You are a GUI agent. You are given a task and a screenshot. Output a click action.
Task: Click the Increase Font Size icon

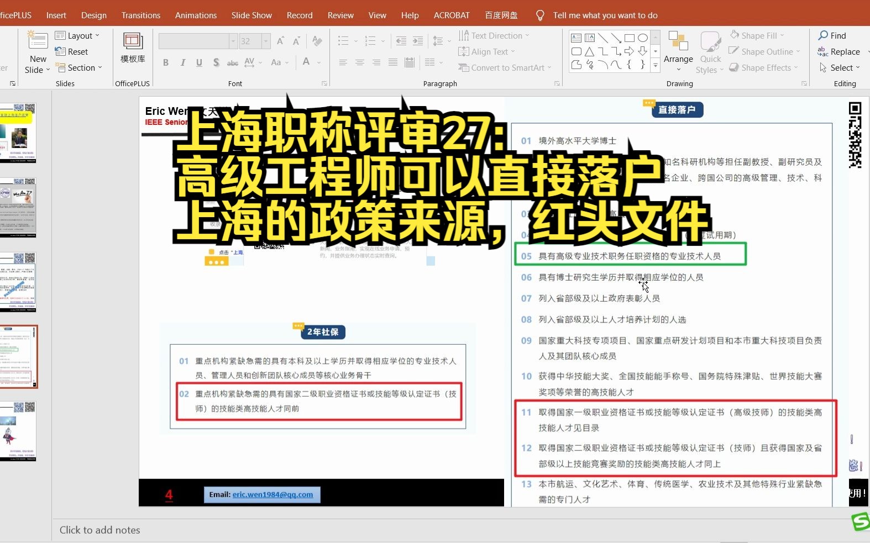(281, 41)
